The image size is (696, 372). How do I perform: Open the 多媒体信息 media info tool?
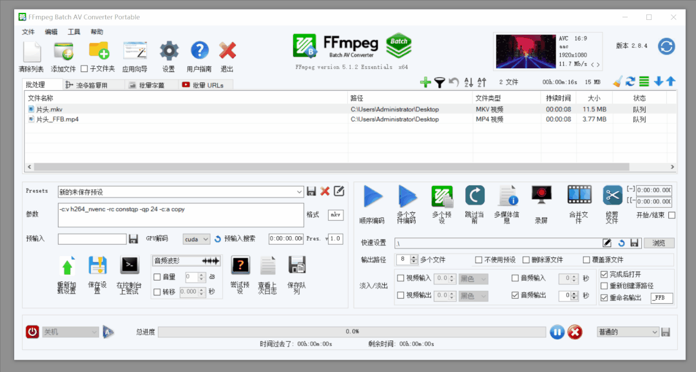click(x=507, y=196)
